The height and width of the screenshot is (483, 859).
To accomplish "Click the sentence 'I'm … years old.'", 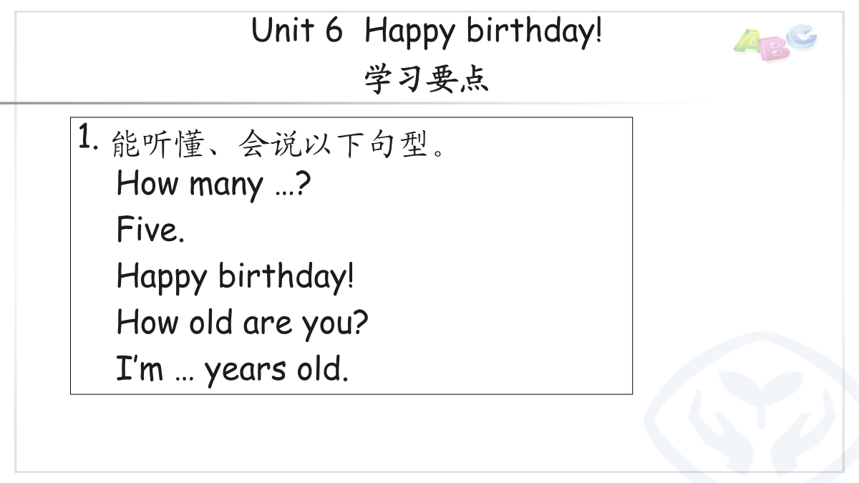I will tap(232, 371).
